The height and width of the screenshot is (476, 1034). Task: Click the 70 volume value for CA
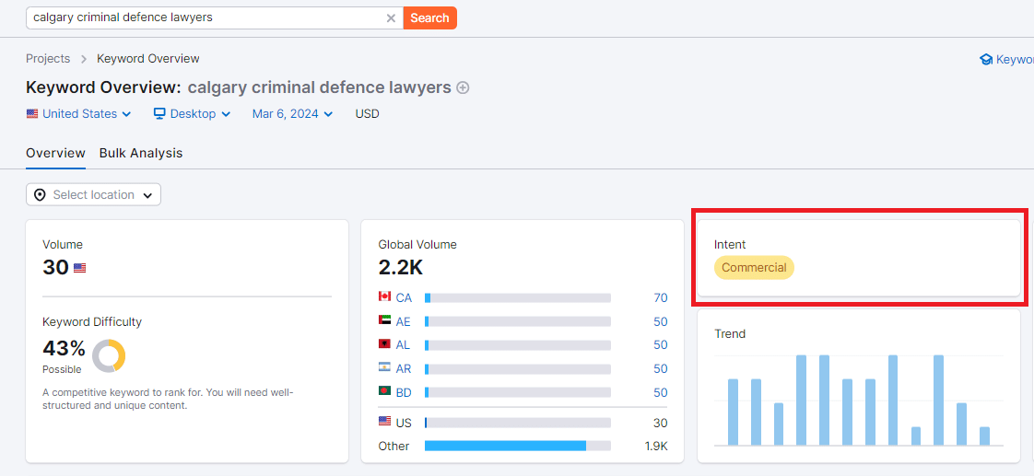point(661,297)
